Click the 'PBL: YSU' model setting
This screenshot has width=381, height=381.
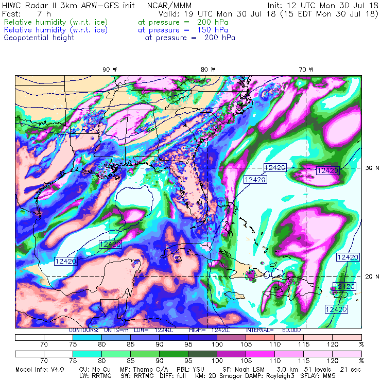190,370
